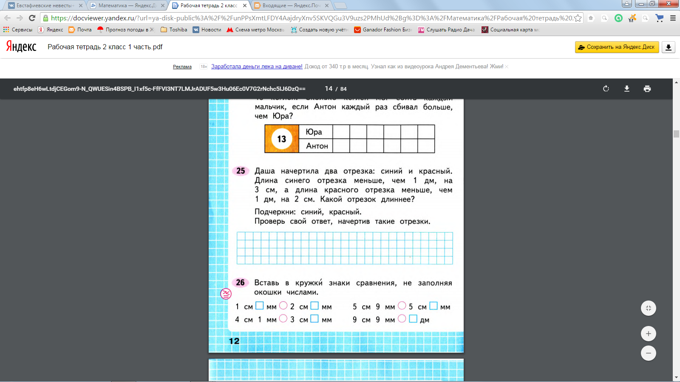Open the Сервисы apps shortcut
This screenshot has height=382, width=680.
tap(18, 30)
